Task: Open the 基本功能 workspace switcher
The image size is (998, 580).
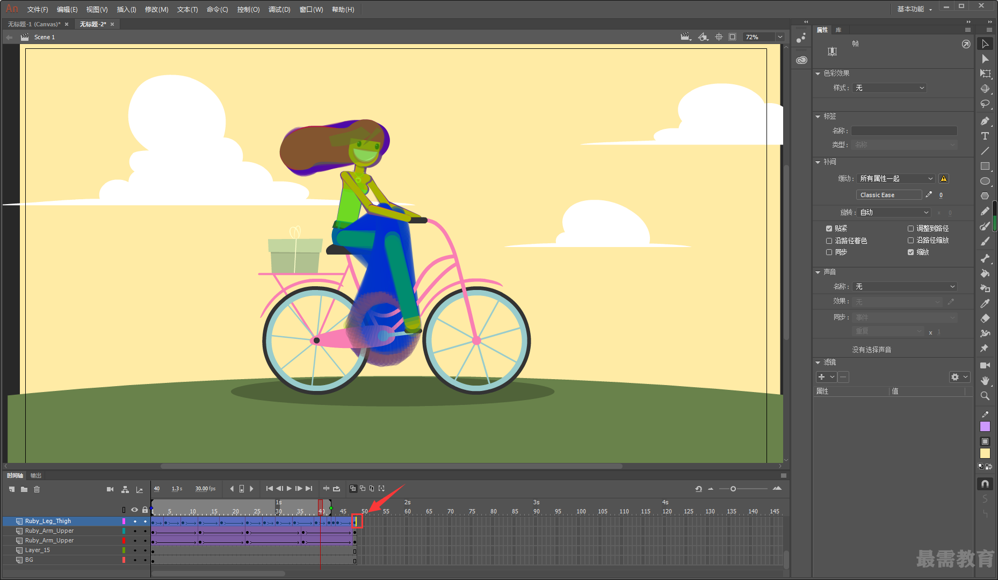Action: (x=914, y=9)
